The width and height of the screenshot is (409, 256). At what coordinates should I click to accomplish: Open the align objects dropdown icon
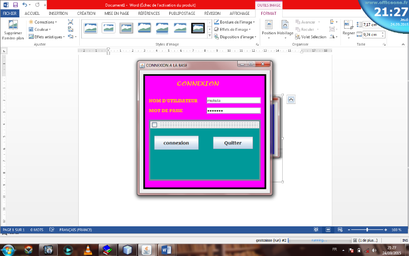(334, 22)
